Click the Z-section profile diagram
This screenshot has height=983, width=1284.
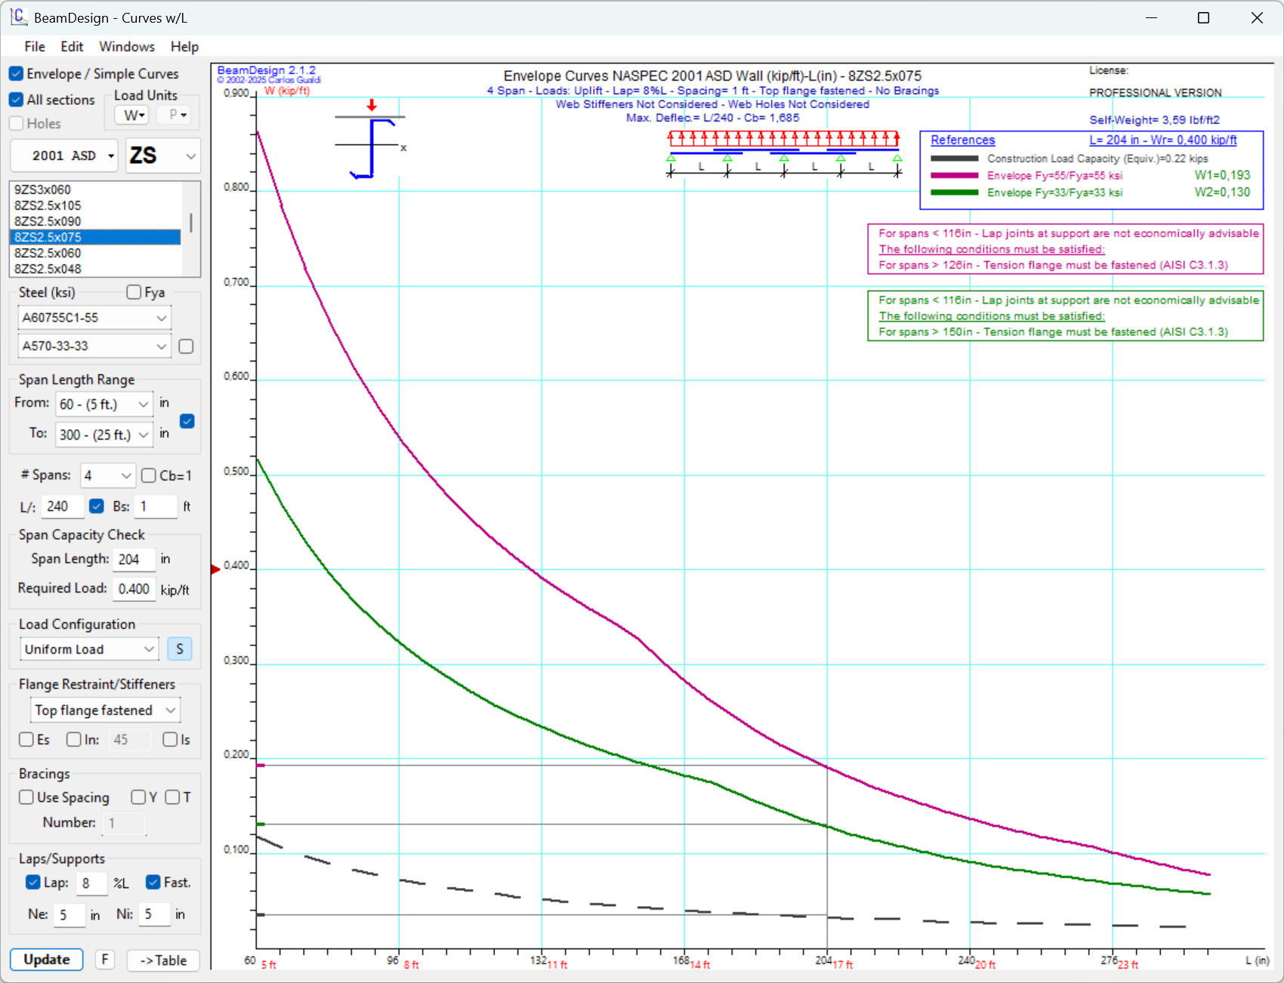(x=372, y=146)
